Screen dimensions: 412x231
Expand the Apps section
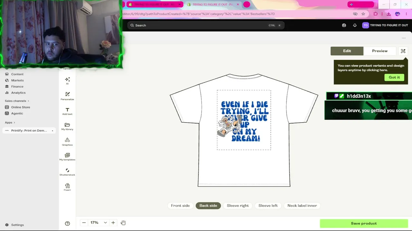point(10,122)
